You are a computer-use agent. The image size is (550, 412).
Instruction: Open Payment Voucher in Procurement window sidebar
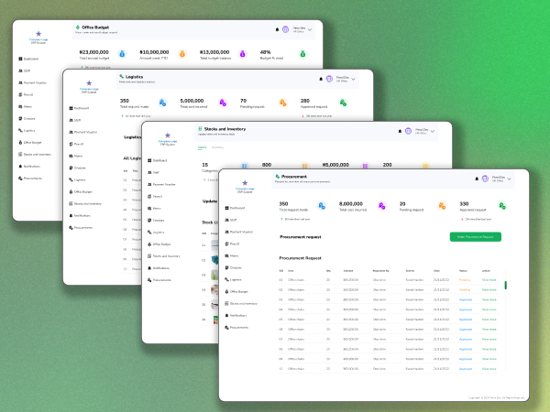point(238,232)
